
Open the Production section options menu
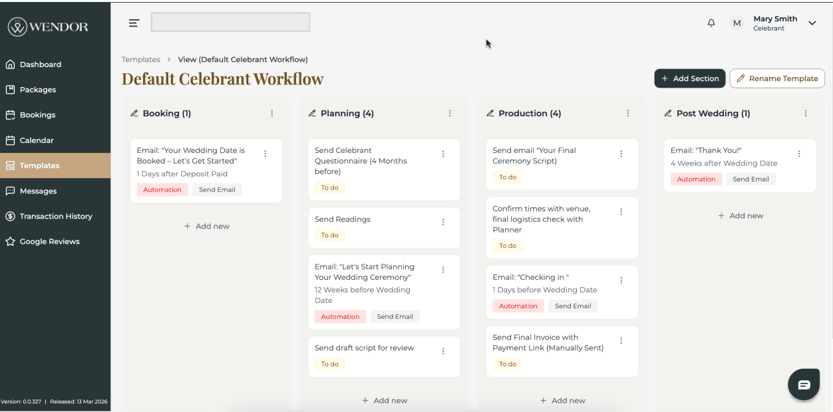tap(627, 113)
